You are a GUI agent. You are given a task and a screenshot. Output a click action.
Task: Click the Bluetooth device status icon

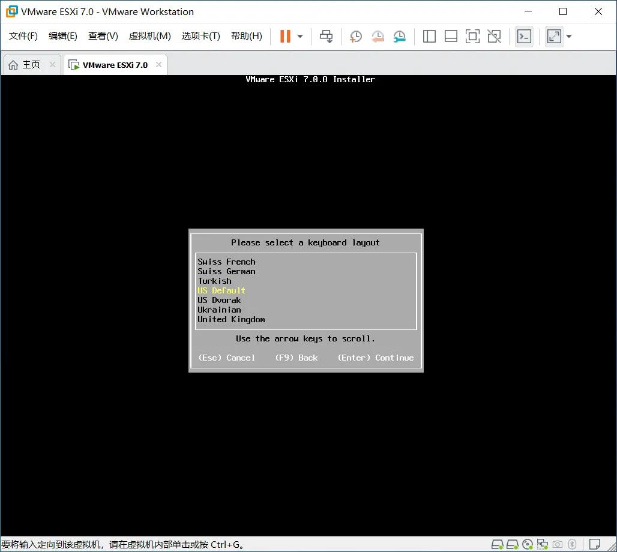pos(573,544)
